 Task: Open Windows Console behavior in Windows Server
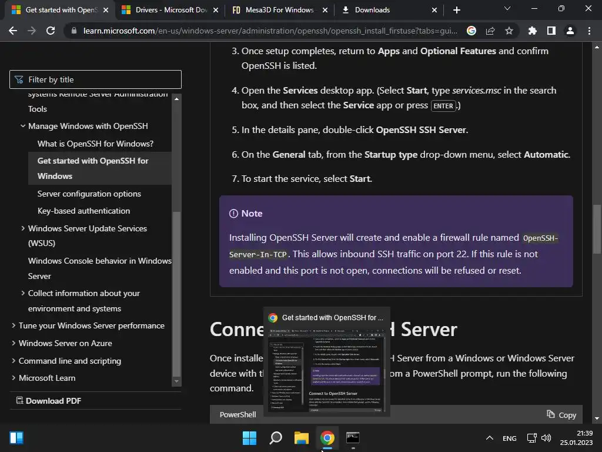(x=100, y=268)
